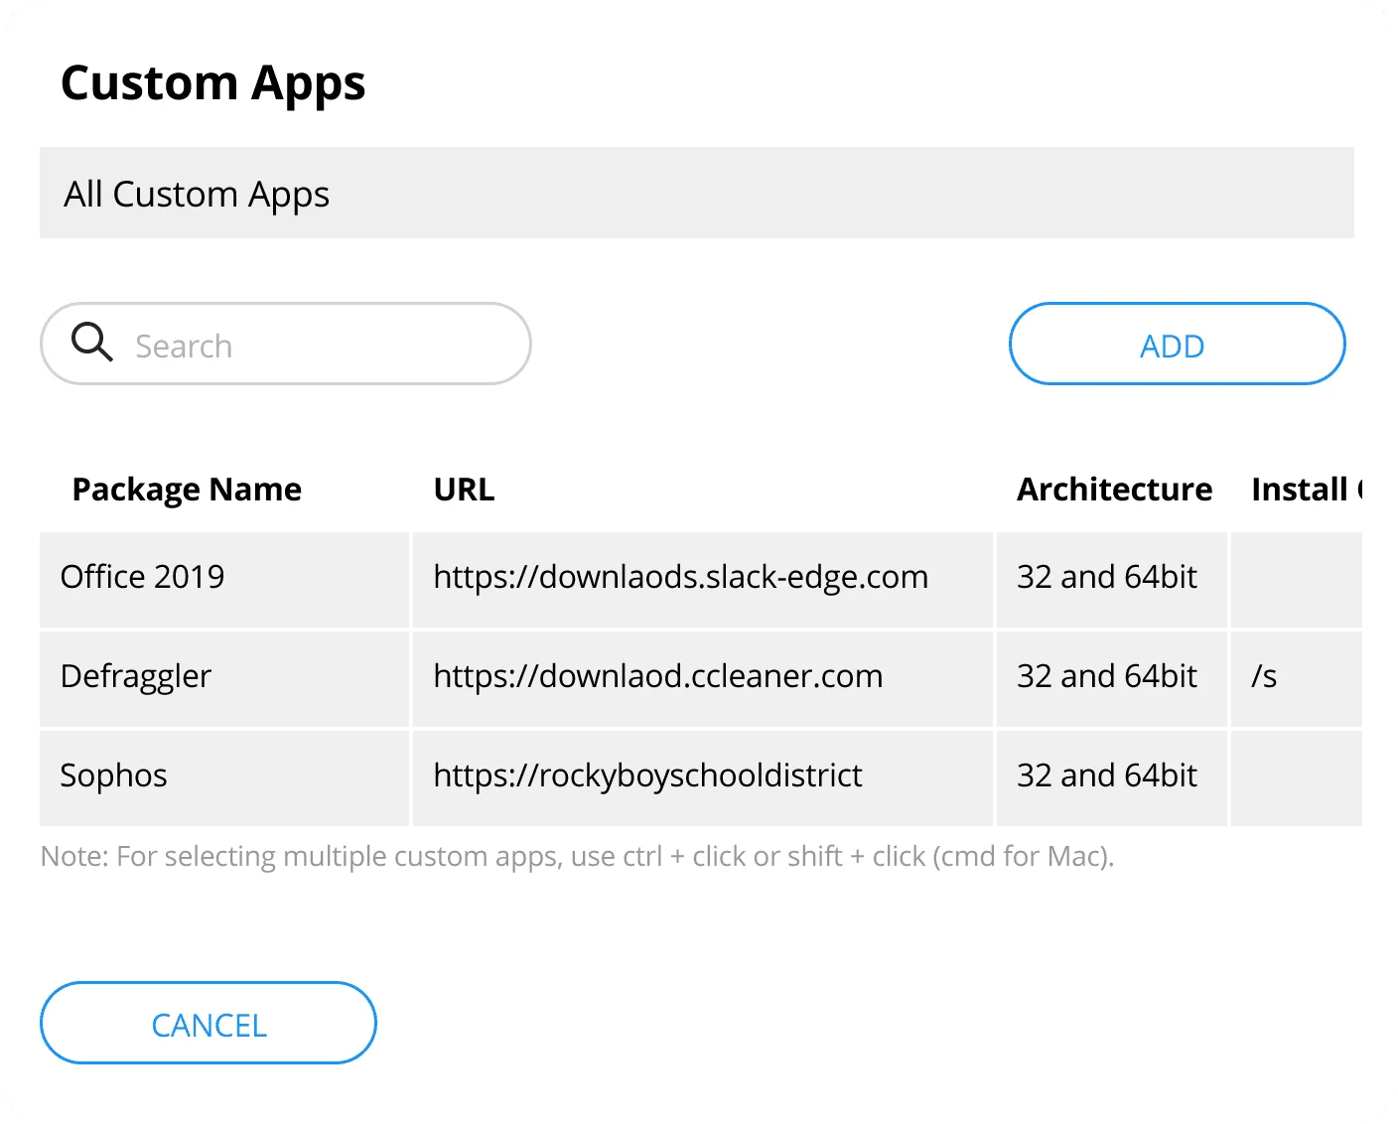The height and width of the screenshot is (1124, 1398).
Task: Click the rockyboyschooldistrict URL cell
Action: tap(647, 776)
